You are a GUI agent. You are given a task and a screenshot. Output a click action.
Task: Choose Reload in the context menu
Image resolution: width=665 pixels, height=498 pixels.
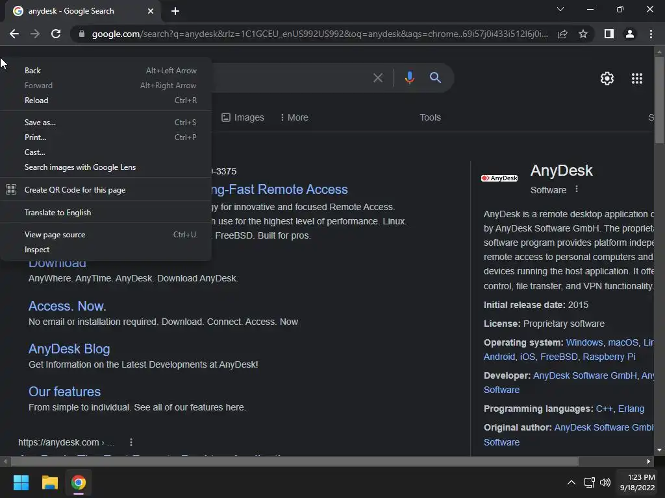tap(106, 101)
